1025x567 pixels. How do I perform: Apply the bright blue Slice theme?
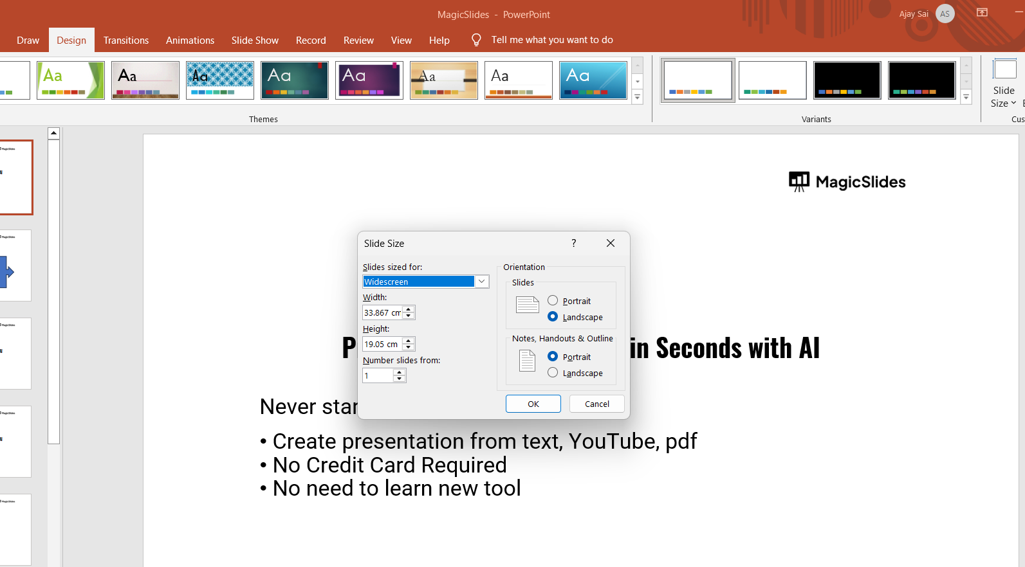(x=593, y=80)
